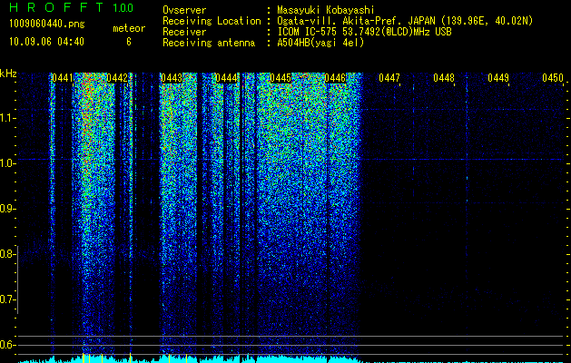Screen dimensions: 571x363
Task: Select the file name 1009060440.png
Action: (x=47, y=25)
